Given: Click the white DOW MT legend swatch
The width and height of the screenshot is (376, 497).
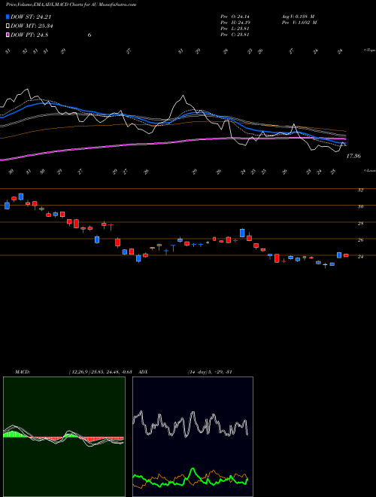Looking at the screenshot, I should click(x=8, y=26).
